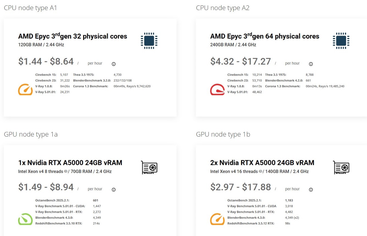
Task: Click the orange gauge icon on GPU node 1b
Action: (217, 219)
